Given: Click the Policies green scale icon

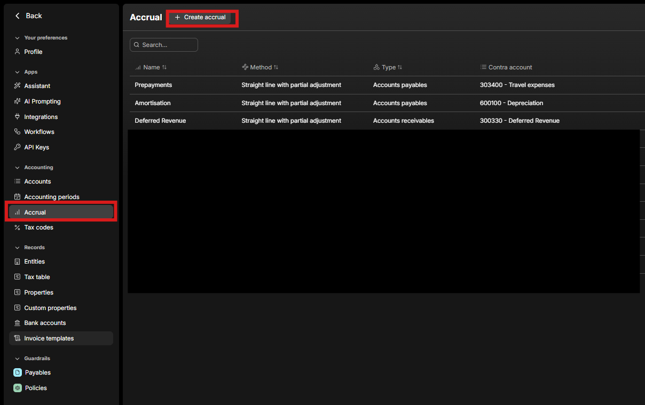Looking at the screenshot, I should point(18,388).
